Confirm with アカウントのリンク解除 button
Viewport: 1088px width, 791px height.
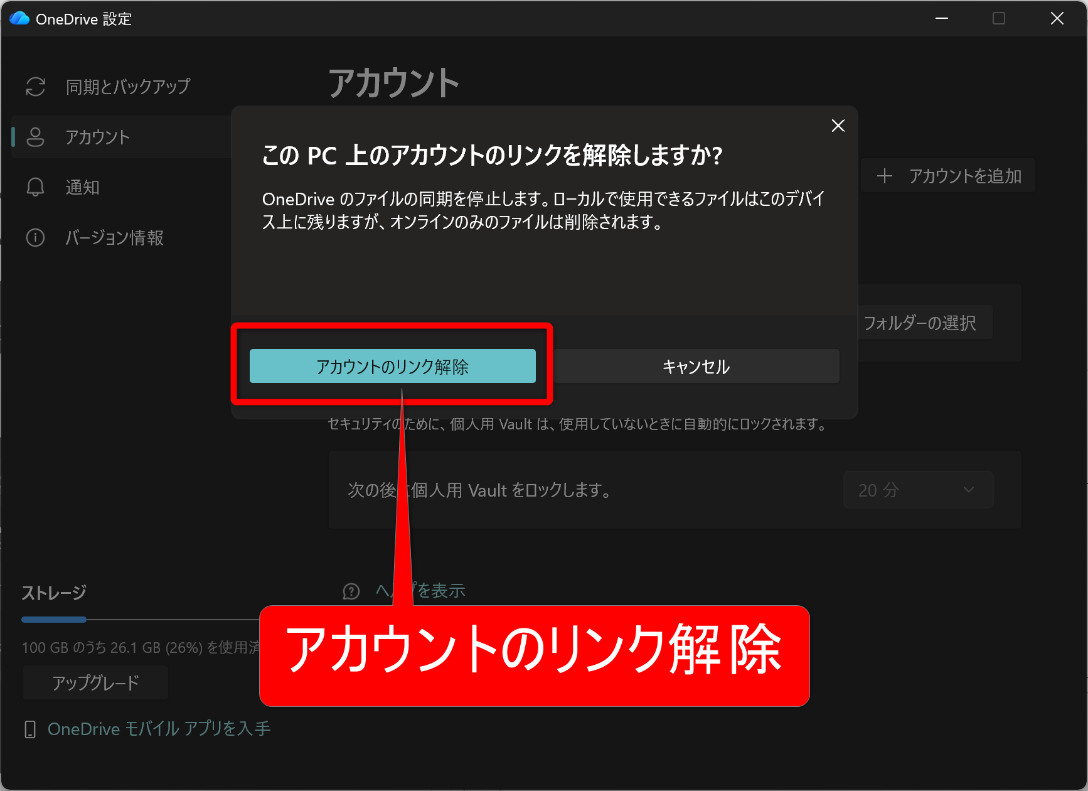(x=392, y=366)
